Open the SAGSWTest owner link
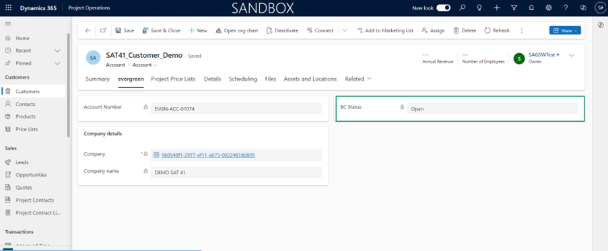The height and width of the screenshot is (251, 608). (x=543, y=55)
